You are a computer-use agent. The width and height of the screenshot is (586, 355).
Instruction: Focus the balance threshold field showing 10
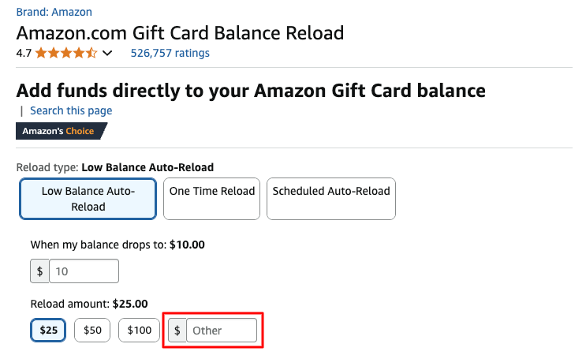[84, 271]
